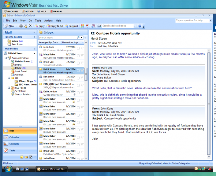Collapse the Mail Folders section

pos(34,49)
